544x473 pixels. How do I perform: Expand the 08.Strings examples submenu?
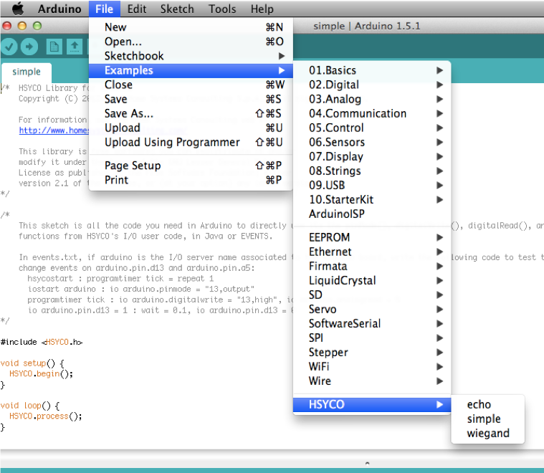pos(372,171)
